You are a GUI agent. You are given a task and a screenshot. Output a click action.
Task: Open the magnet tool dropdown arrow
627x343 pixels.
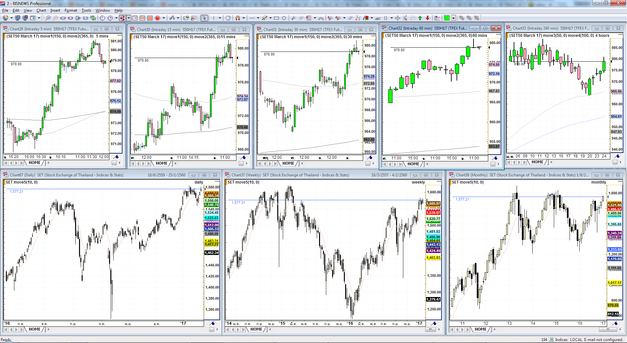click(x=244, y=18)
